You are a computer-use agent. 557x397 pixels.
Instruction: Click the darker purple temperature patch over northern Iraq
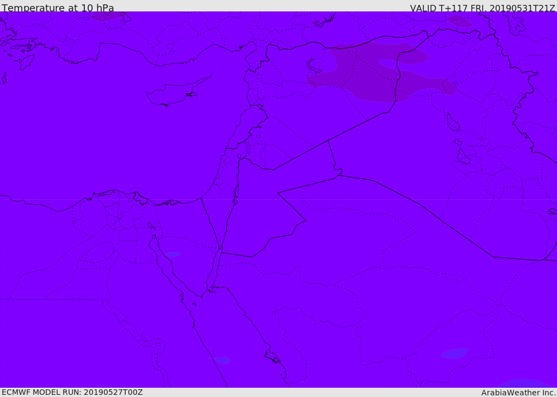click(380, 73)
